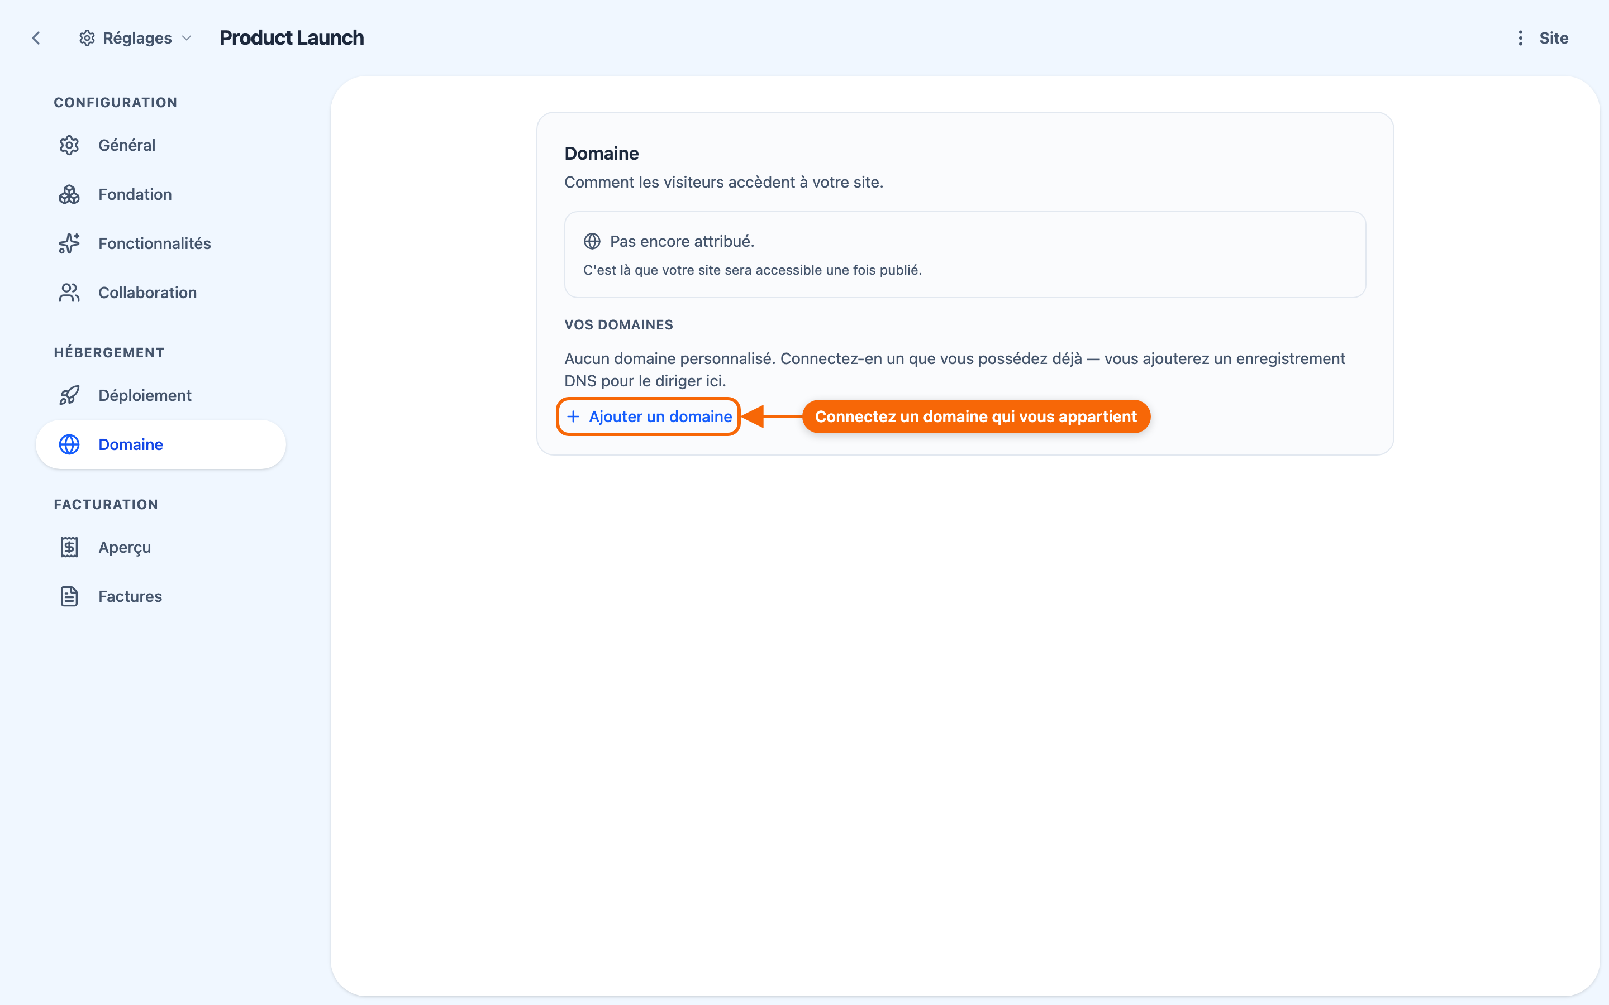The image size is (1609, 1005).
Task: Click 'Comment les visiteurs accèdent à votre site.'
Action: pos(723,182)
